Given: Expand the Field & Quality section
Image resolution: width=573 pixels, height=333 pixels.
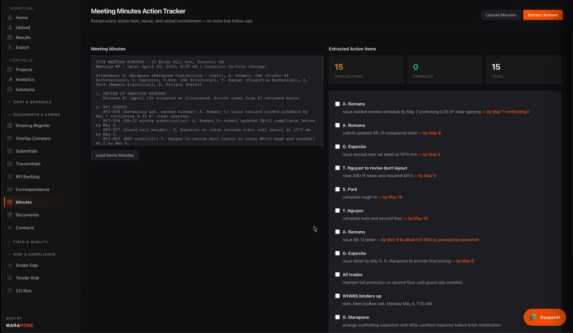Looking at the screenshot, I should click(31, 242).
